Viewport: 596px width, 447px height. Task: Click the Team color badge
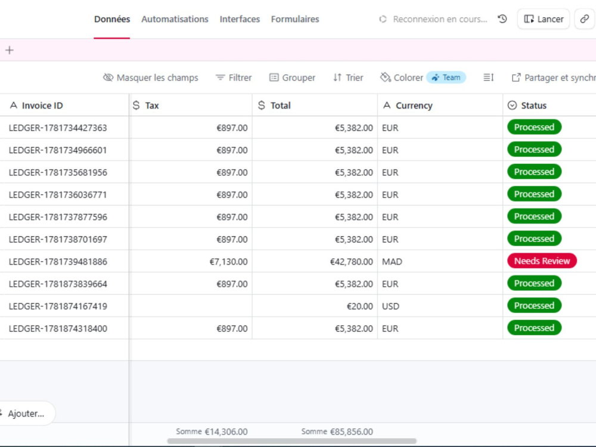click(x=446, y=77)
